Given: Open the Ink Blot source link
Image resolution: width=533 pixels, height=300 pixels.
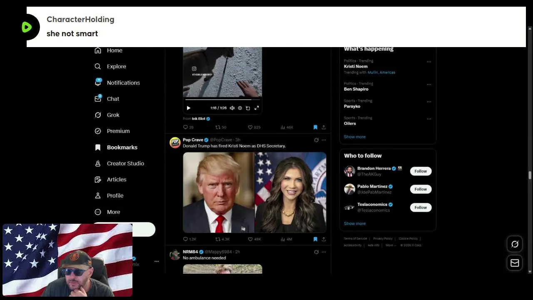Looking at the screenshot, I should coord(201,119).
